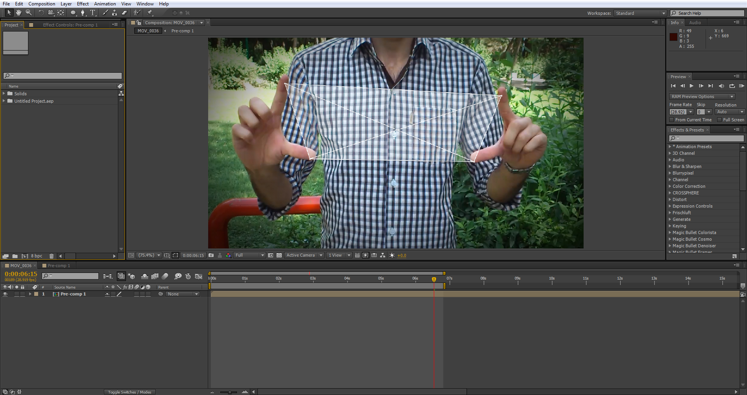Enable motion blur timeline switch
The height and width of the screenshot is (395, 747).
[x=165, y=276]
